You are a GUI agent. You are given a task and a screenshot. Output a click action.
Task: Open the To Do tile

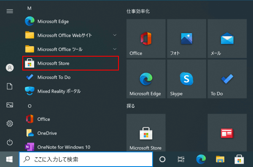point(227,79)
